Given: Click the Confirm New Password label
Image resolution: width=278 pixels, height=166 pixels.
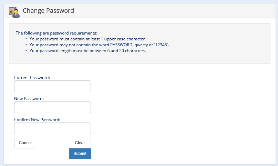Looking at the screenshot, I should click(x=37, y=120).
